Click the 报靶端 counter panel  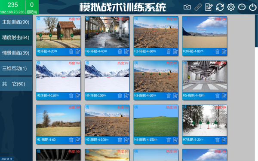[x=32, y=7]
